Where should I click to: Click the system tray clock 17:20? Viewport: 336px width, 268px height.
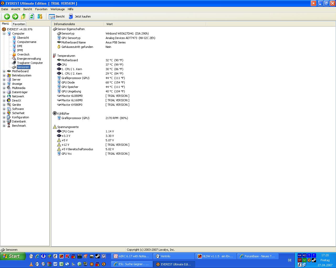click(x=325, y=255)
